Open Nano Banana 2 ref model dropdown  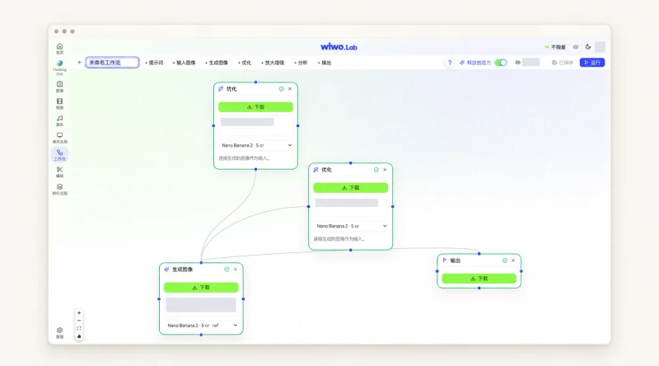[x=201, y=325]
